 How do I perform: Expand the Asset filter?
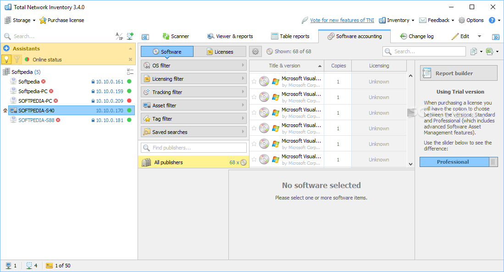click(194, 105)
